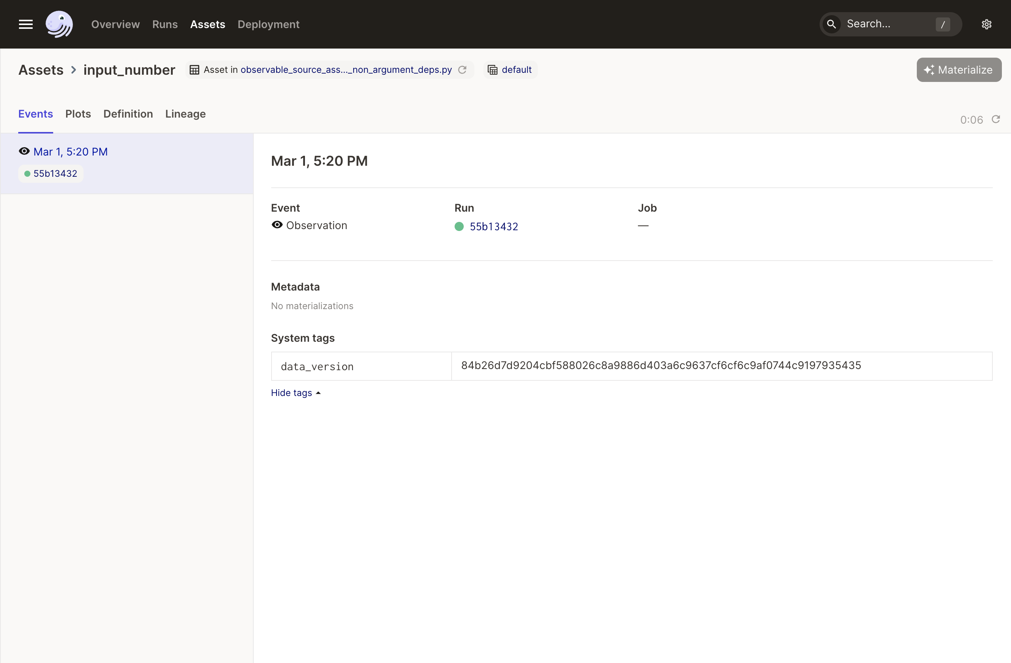Click inside the Search field
The width and height of the screenshot is (1011, 663).
883,24
